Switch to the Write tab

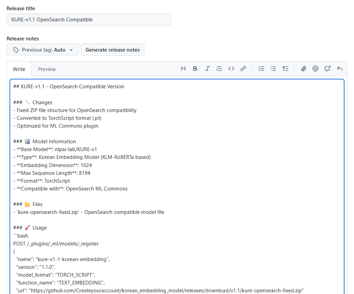point(19,69)
